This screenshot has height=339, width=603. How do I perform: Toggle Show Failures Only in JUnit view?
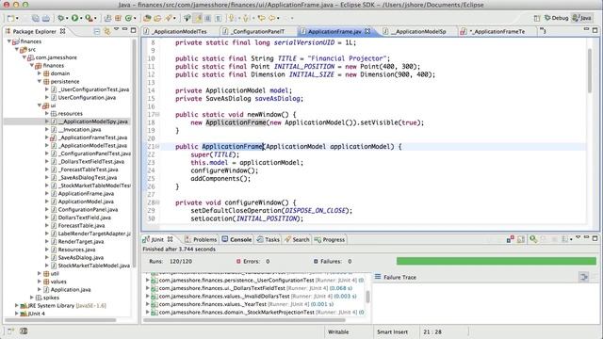[x=511, y=239]
